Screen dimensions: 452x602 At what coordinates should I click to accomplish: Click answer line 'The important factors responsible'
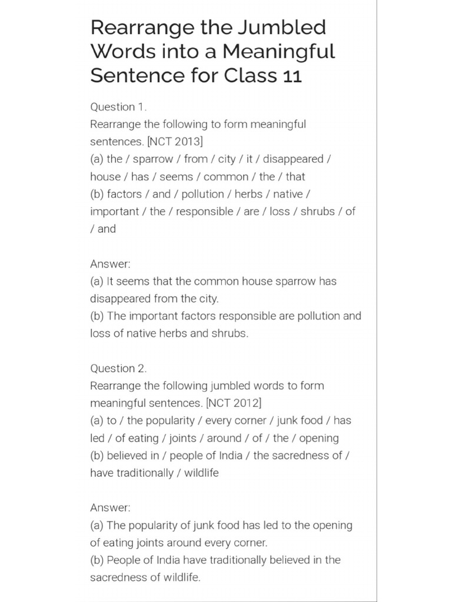click(225, 316)
